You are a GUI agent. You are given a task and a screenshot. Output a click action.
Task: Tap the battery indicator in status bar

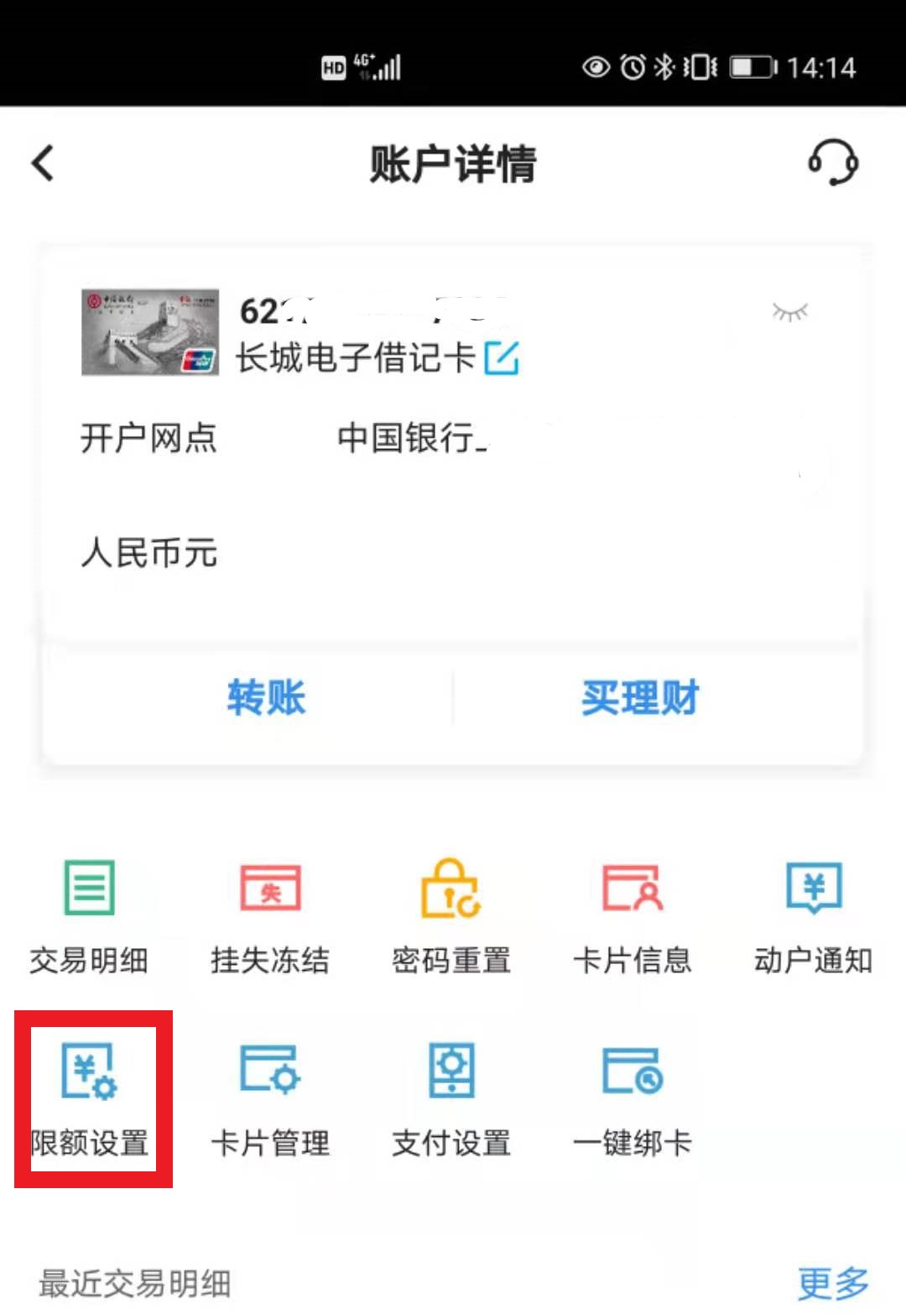point(752,67)
